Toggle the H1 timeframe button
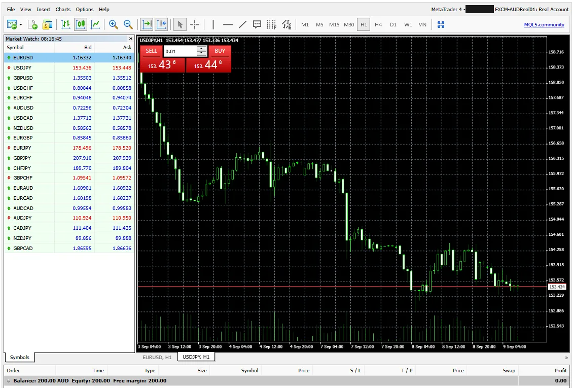The image size is (573, 388). 364,24
